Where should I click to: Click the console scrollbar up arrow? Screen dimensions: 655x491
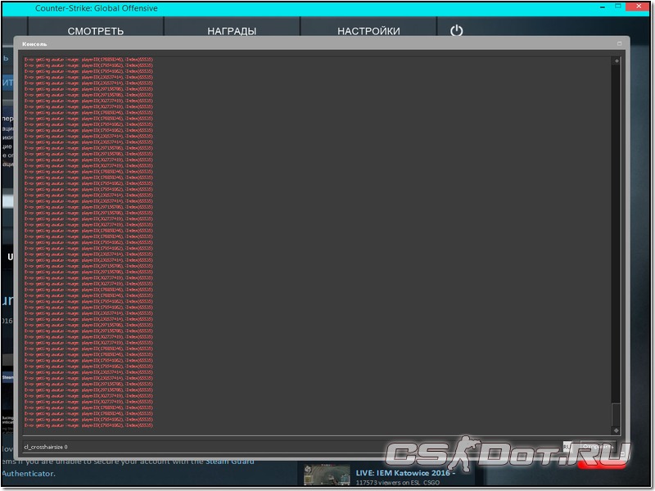(x=616, y=60)
